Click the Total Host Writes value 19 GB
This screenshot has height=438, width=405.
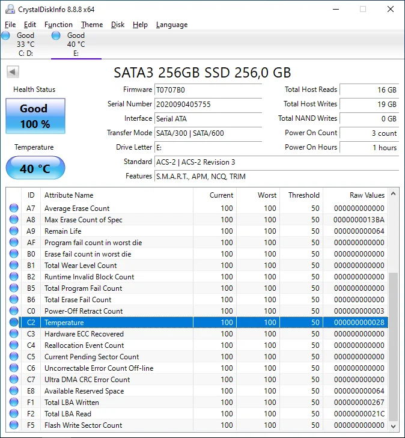(x=370, y=104)
